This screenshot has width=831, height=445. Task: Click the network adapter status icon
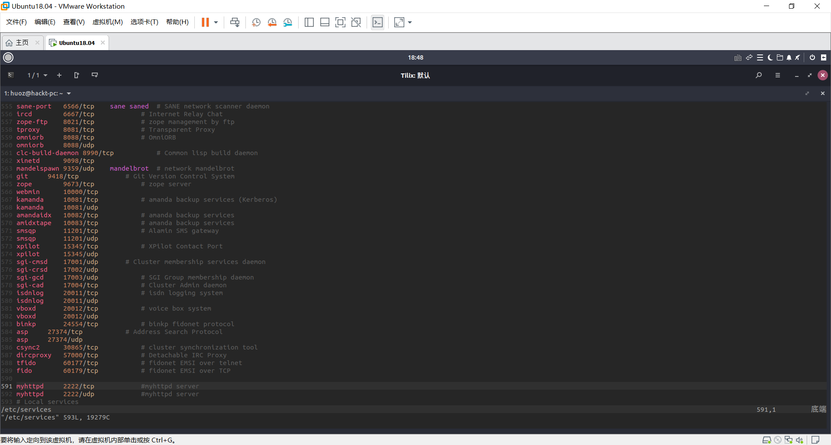789,440
